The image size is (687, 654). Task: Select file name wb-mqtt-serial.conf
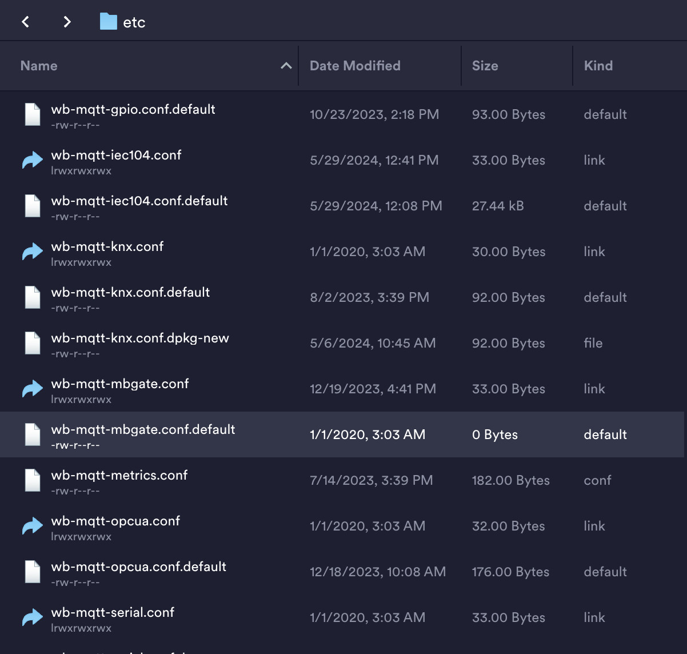[113, 612]
